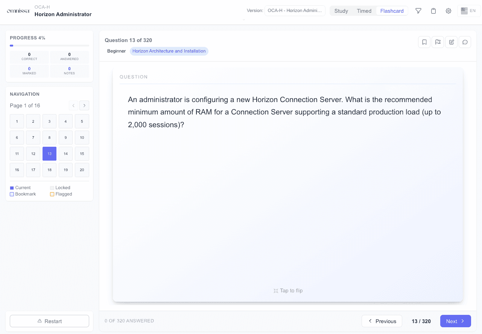
Task: Jump to question 10
Action: pyautogui.click(x=82, y=137)
